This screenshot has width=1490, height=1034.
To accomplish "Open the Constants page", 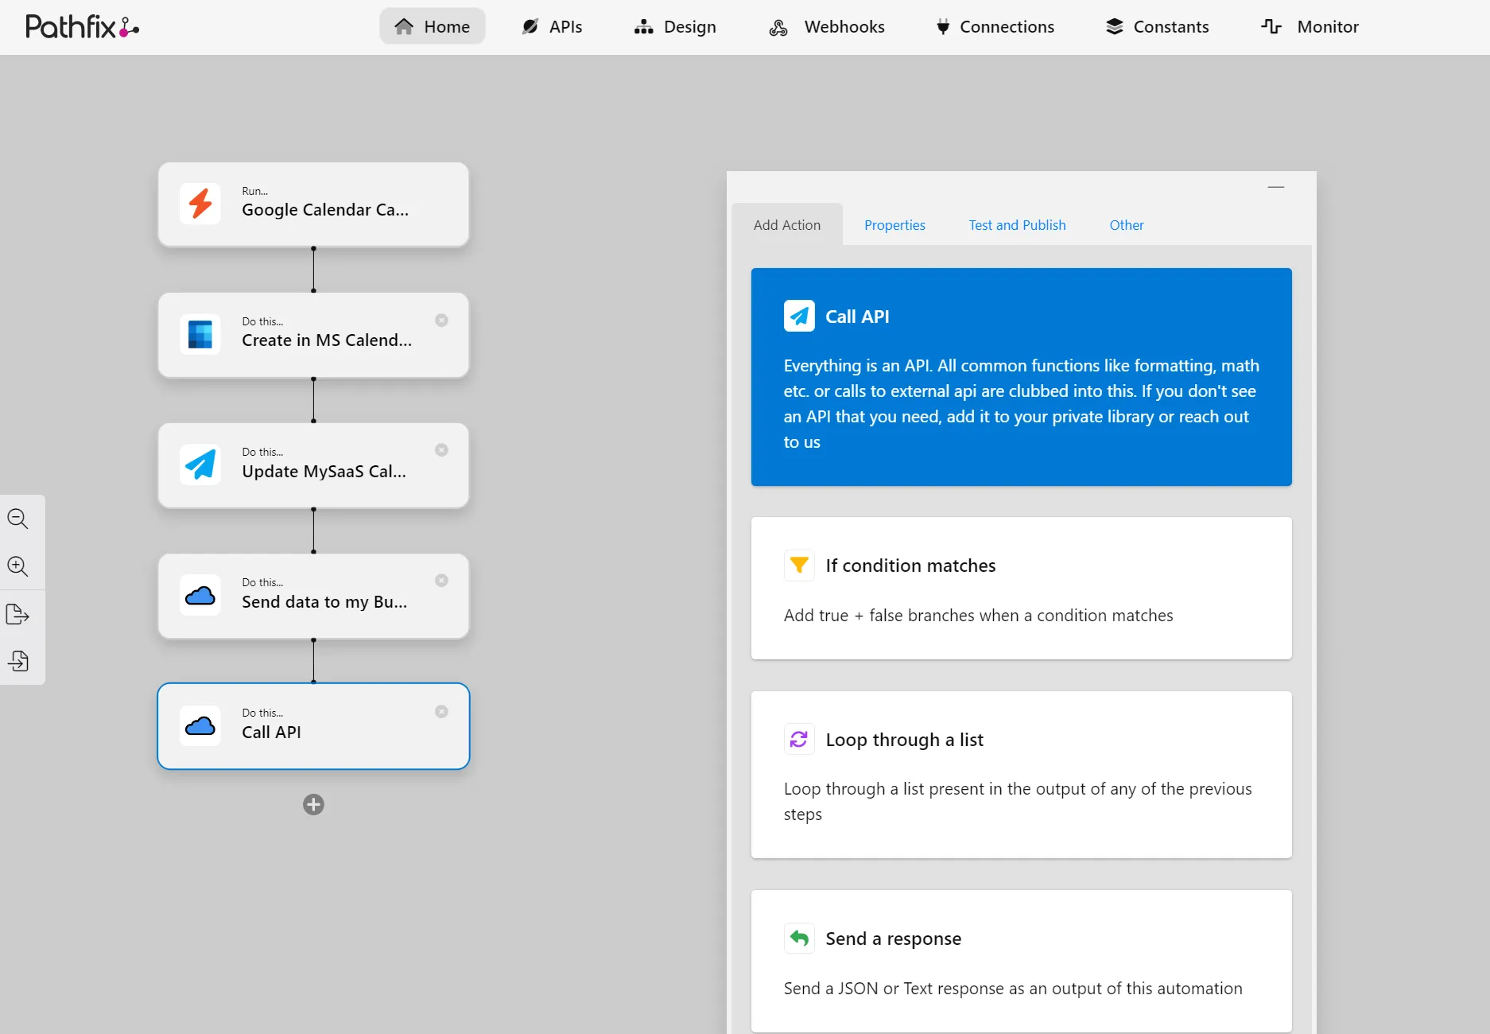I will pyautogui.click(x=1157, y=26).
